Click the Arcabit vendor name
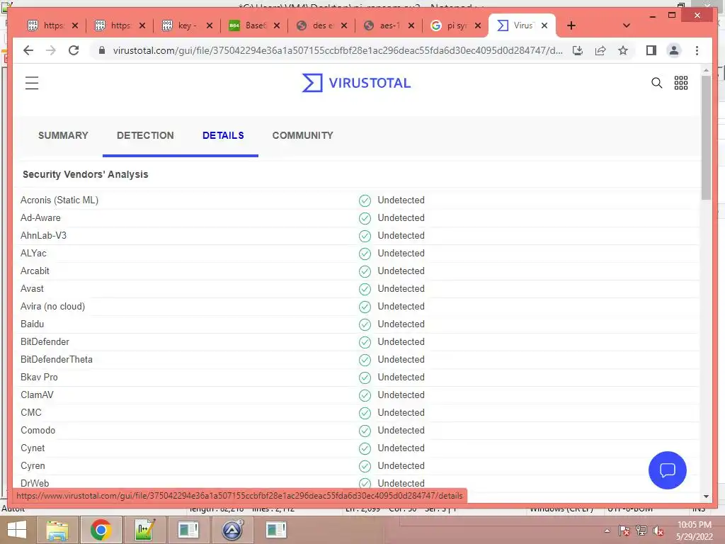The image size is (725, 544). [x=35, y=271]
